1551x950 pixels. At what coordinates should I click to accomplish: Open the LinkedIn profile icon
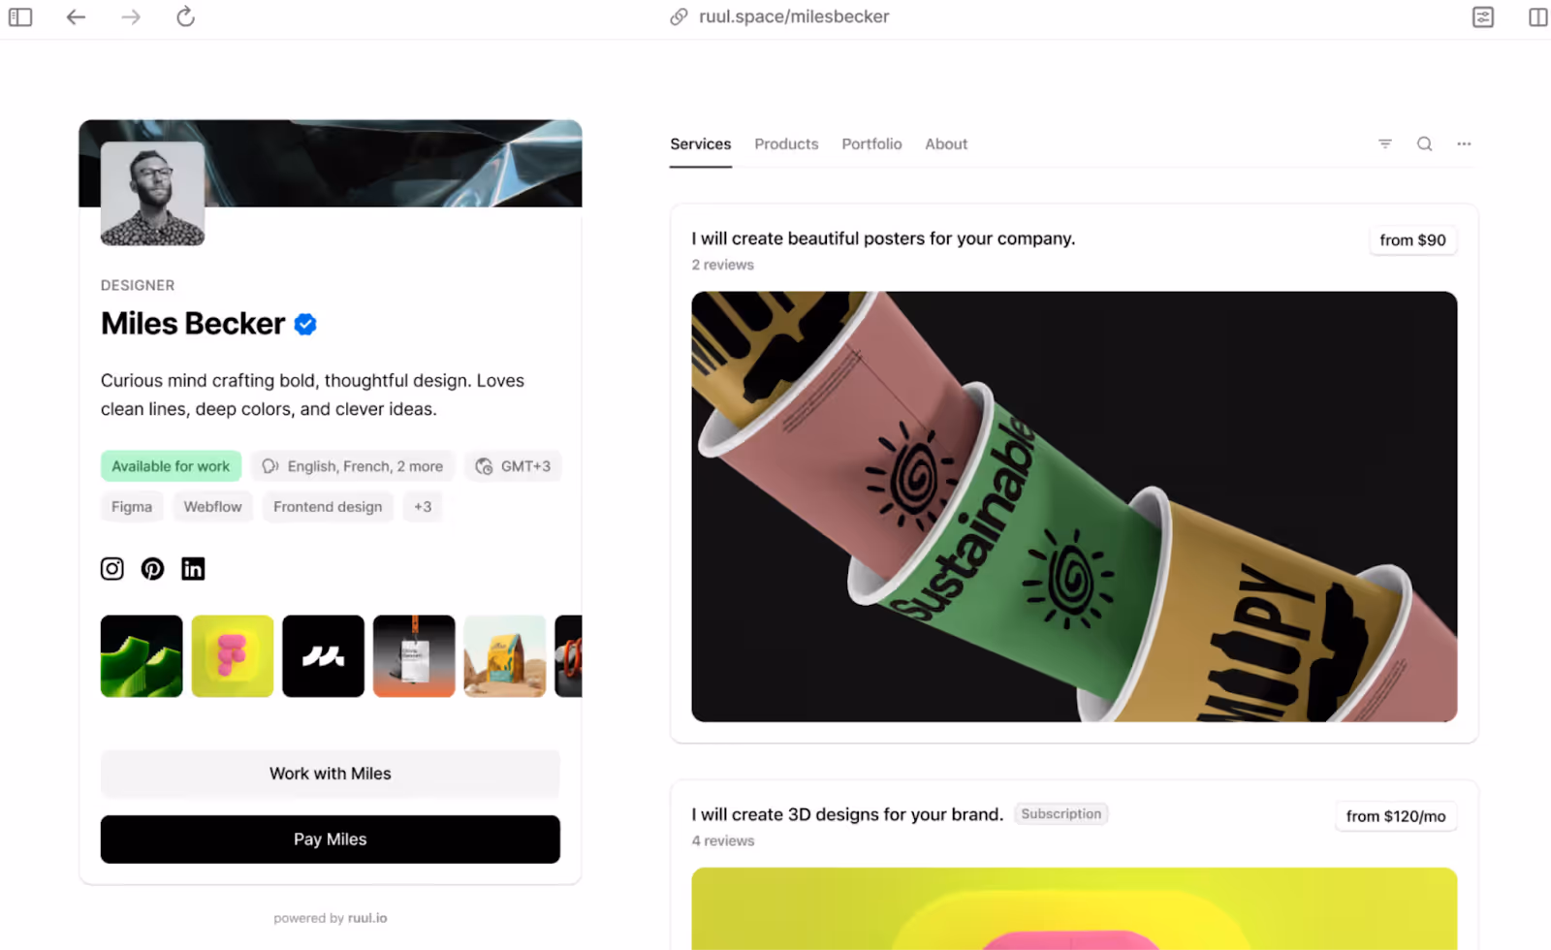[x=193, y=569]
